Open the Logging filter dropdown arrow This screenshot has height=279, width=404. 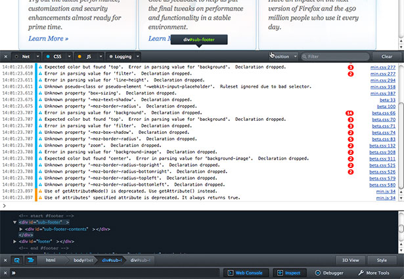pos(138,56)
